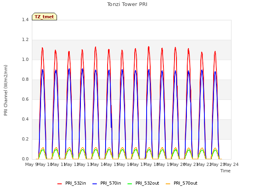Click the green PRI_532out legend swatch
The width and height of the screenshot is (255, 191).
point(130,184)
